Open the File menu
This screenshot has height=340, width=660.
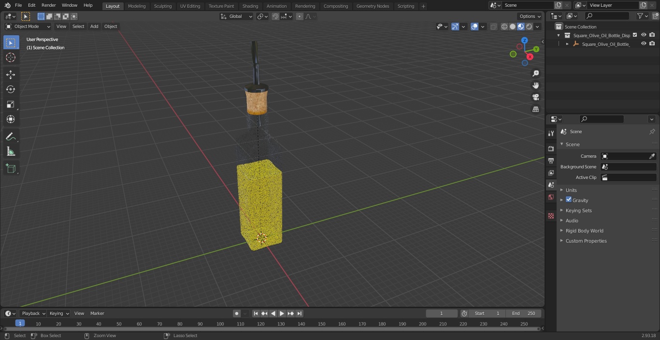tap(18, 5)
